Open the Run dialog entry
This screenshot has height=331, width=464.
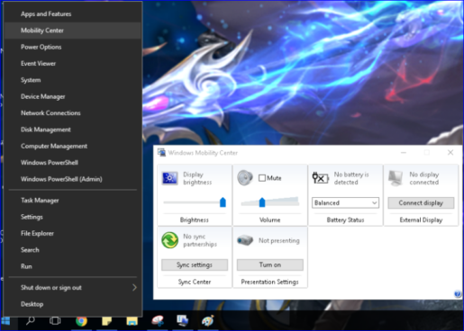72,266
